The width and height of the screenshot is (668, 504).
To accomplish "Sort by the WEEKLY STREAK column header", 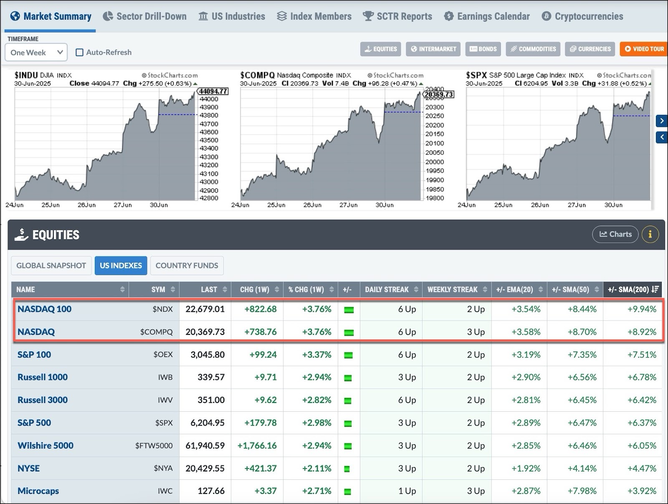I will click(457, 289).
